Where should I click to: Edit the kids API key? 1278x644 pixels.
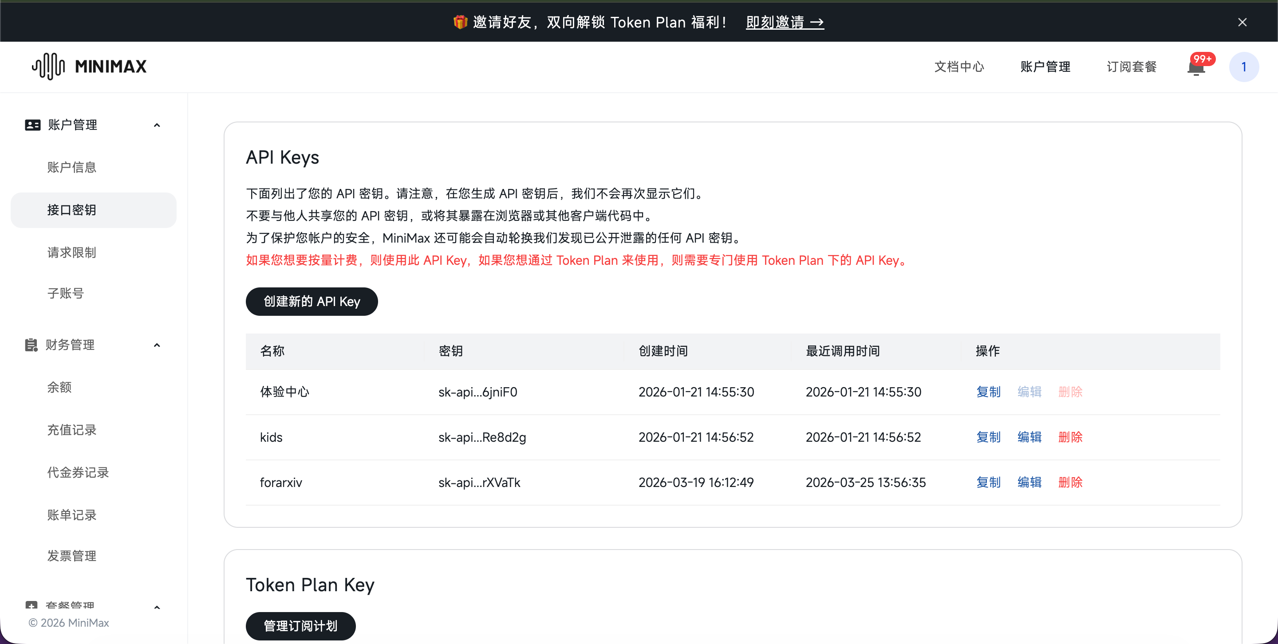pyautogui.click(x=1029, y=437)
